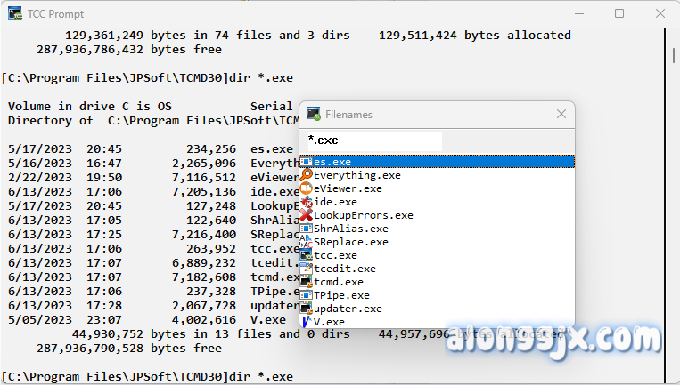Select tcmd.exe list entry
The image size is (680, 385).
pyautogui.click(x=339, y=282)
